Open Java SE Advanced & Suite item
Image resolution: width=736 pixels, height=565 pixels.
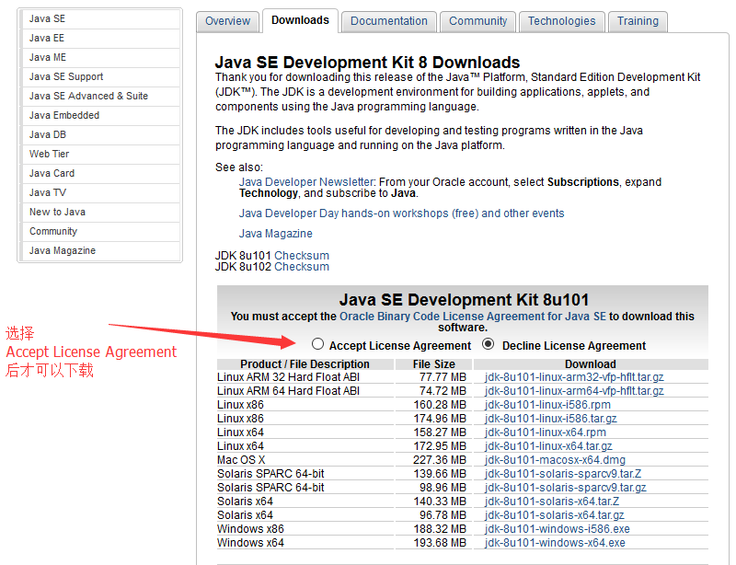pyautogui.click(x=100, y=96)
